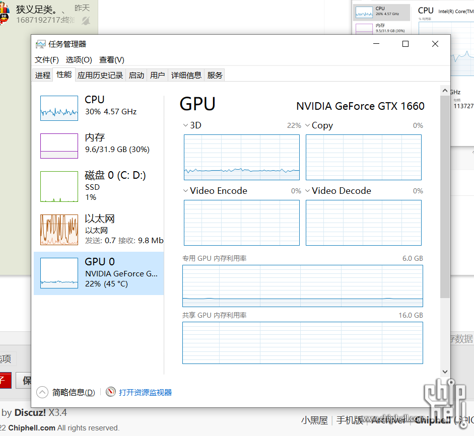Click the NVIDIA GeForce GTX 1660 title text
This screenshot has width=474, height=436.
(360, 106)
